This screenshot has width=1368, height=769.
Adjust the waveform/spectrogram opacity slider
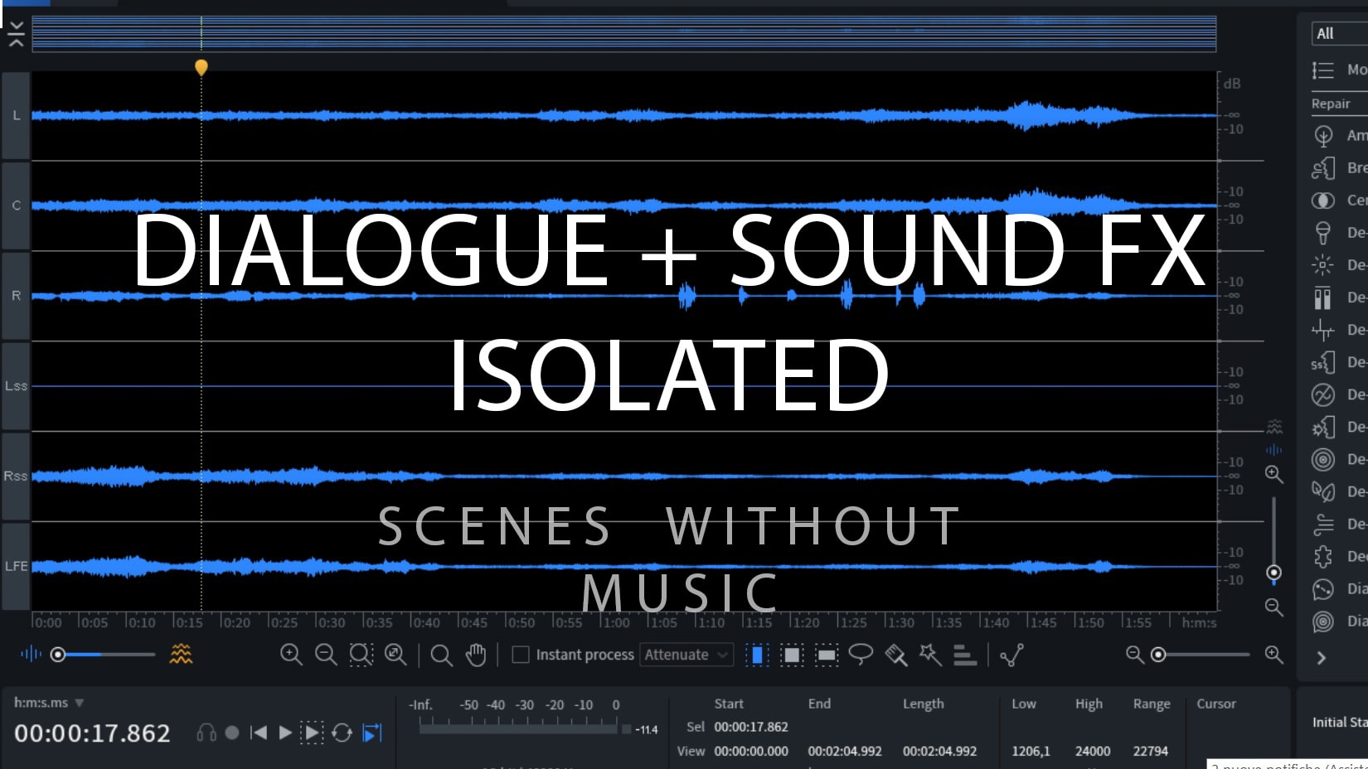click(x=104, y=655)
